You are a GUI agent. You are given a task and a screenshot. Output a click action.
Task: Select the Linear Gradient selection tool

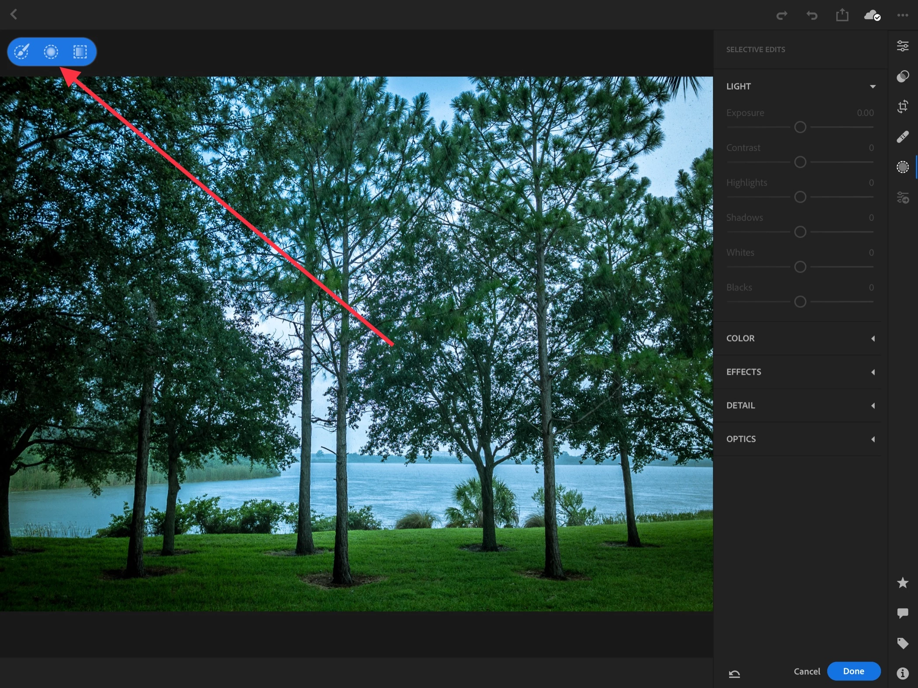click(80, 52)
